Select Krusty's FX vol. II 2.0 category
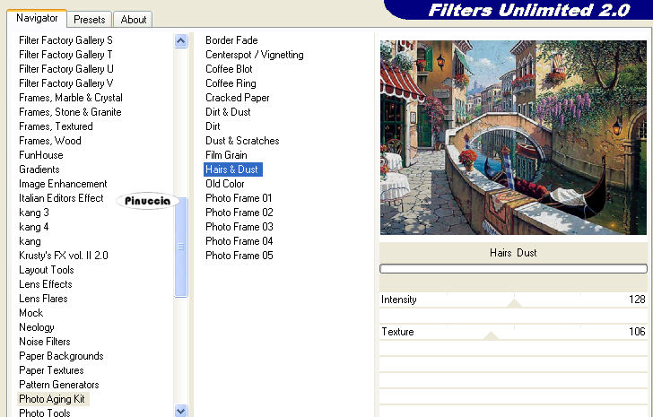The height and width of the screenshot is (417, 653). (x=64, y=256)
